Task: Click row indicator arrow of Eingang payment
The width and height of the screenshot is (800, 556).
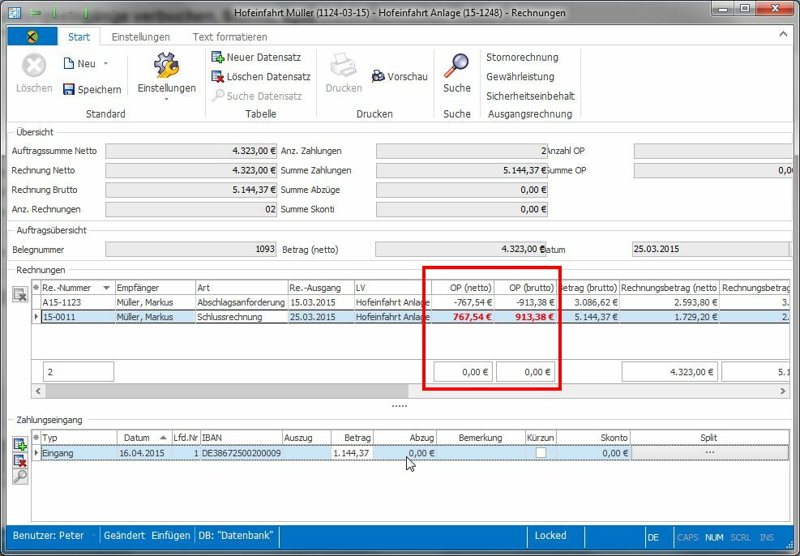Action: [x=36, y=453]
